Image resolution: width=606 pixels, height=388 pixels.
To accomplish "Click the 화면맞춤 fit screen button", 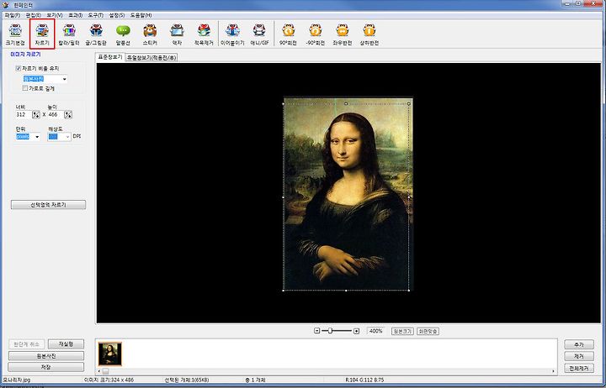I will click(x=428, y=331).
